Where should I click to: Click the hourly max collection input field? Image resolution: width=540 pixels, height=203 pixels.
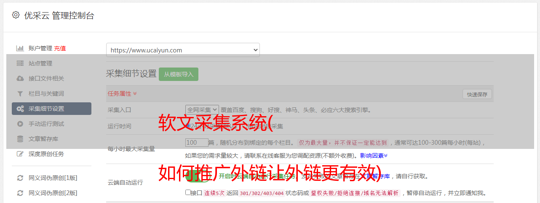click(197, 143)
